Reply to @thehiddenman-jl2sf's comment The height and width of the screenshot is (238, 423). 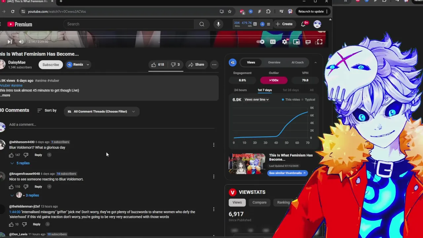pos(37,224)
